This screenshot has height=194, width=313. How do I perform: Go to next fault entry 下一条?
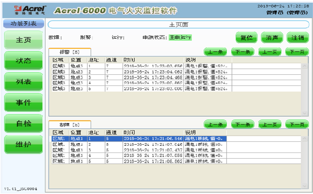242,125
